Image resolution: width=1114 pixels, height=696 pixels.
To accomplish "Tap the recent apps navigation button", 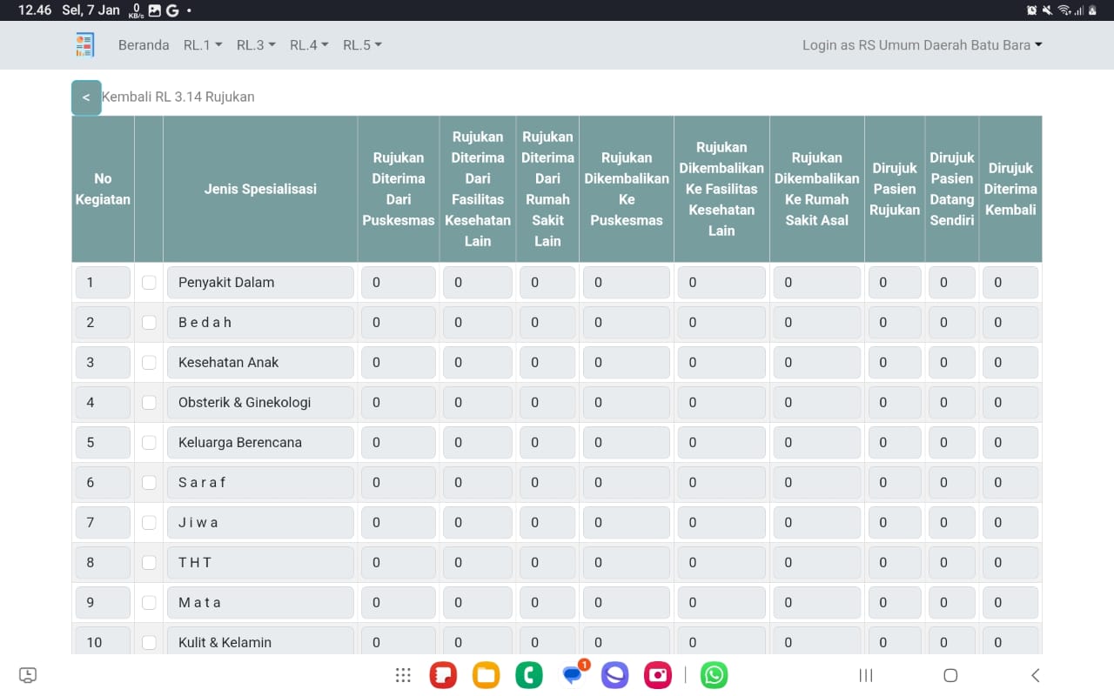I will 866,675.
